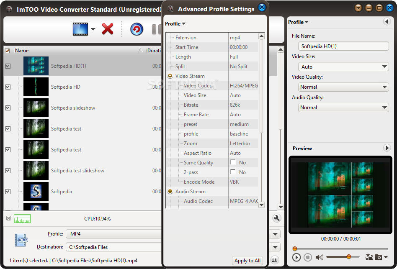The height and width of the screenshot is (269, 397).
Task: Uncheck the Softpedia HD checkbox
Action: tap(8, 87)
